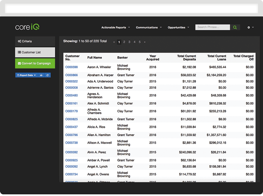The image size is (263, 196).
Task: Click Convert to Campaign button
Action: pyautogui.click(x=35, y=63)
